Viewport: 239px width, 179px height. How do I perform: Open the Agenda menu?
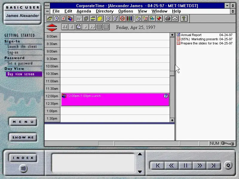[x=84, y=11]
